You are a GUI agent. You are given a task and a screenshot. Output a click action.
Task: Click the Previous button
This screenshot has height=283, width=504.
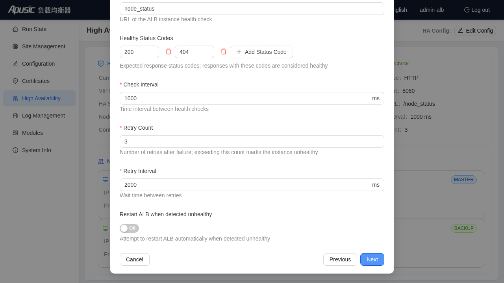tap(340, 259)
